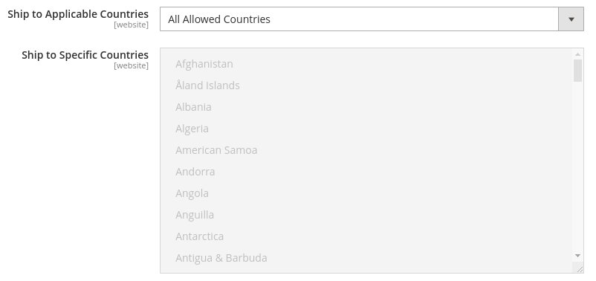This screenshot has width=596, height=281.
Task: Choose Algeria from the country list
Action: pos(192,129)
